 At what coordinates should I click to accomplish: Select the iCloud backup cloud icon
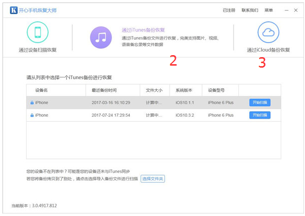[268, 32]
